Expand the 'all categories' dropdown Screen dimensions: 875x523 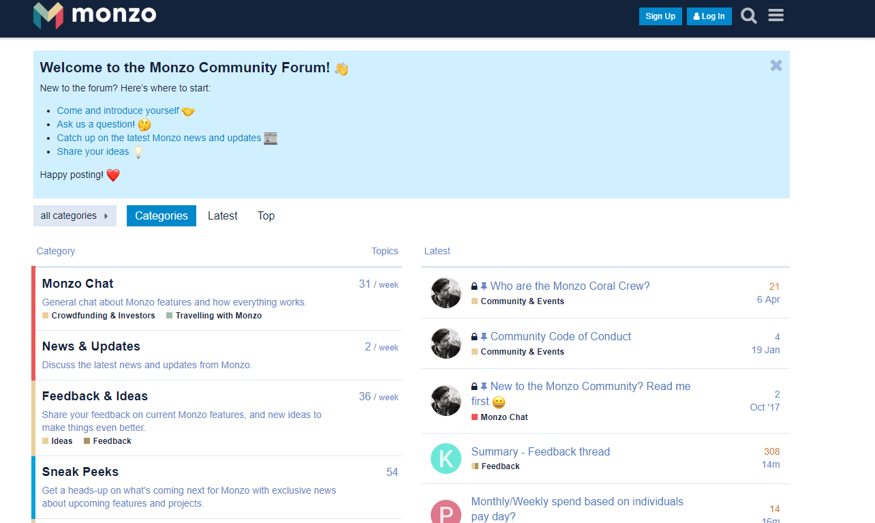tap(75, 215)
